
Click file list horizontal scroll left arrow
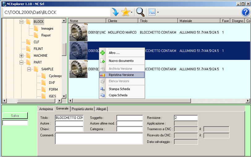(70, 101)
